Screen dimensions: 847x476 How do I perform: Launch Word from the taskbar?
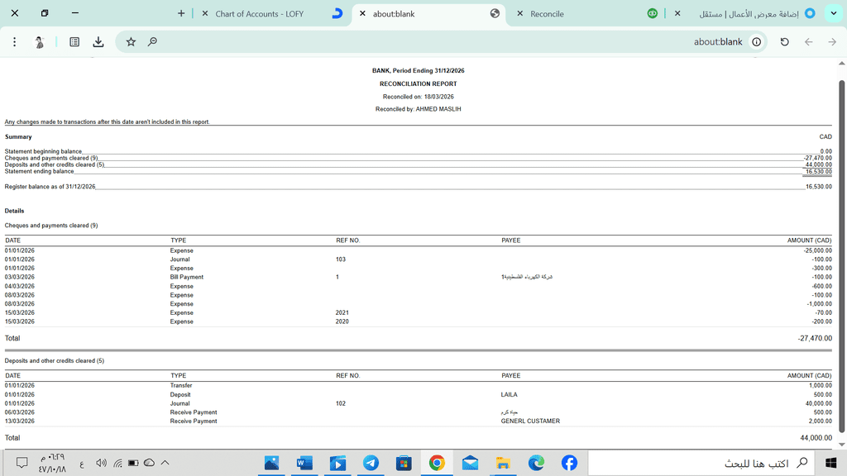point(304,463)
